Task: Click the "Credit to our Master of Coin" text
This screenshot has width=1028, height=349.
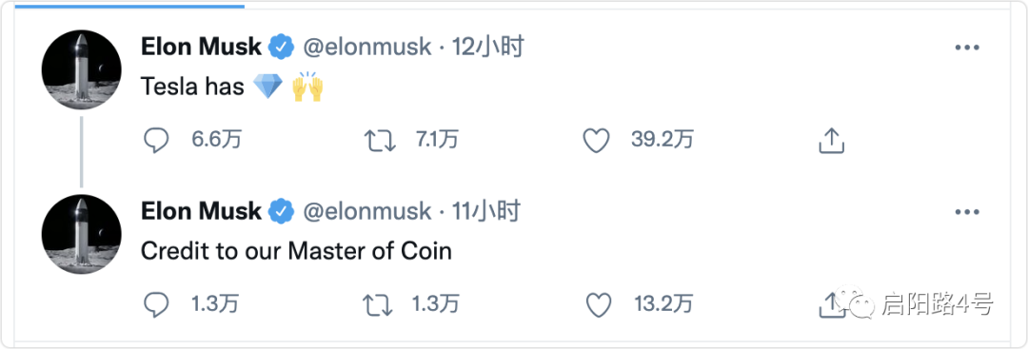Action: click(x=296, y=251)
